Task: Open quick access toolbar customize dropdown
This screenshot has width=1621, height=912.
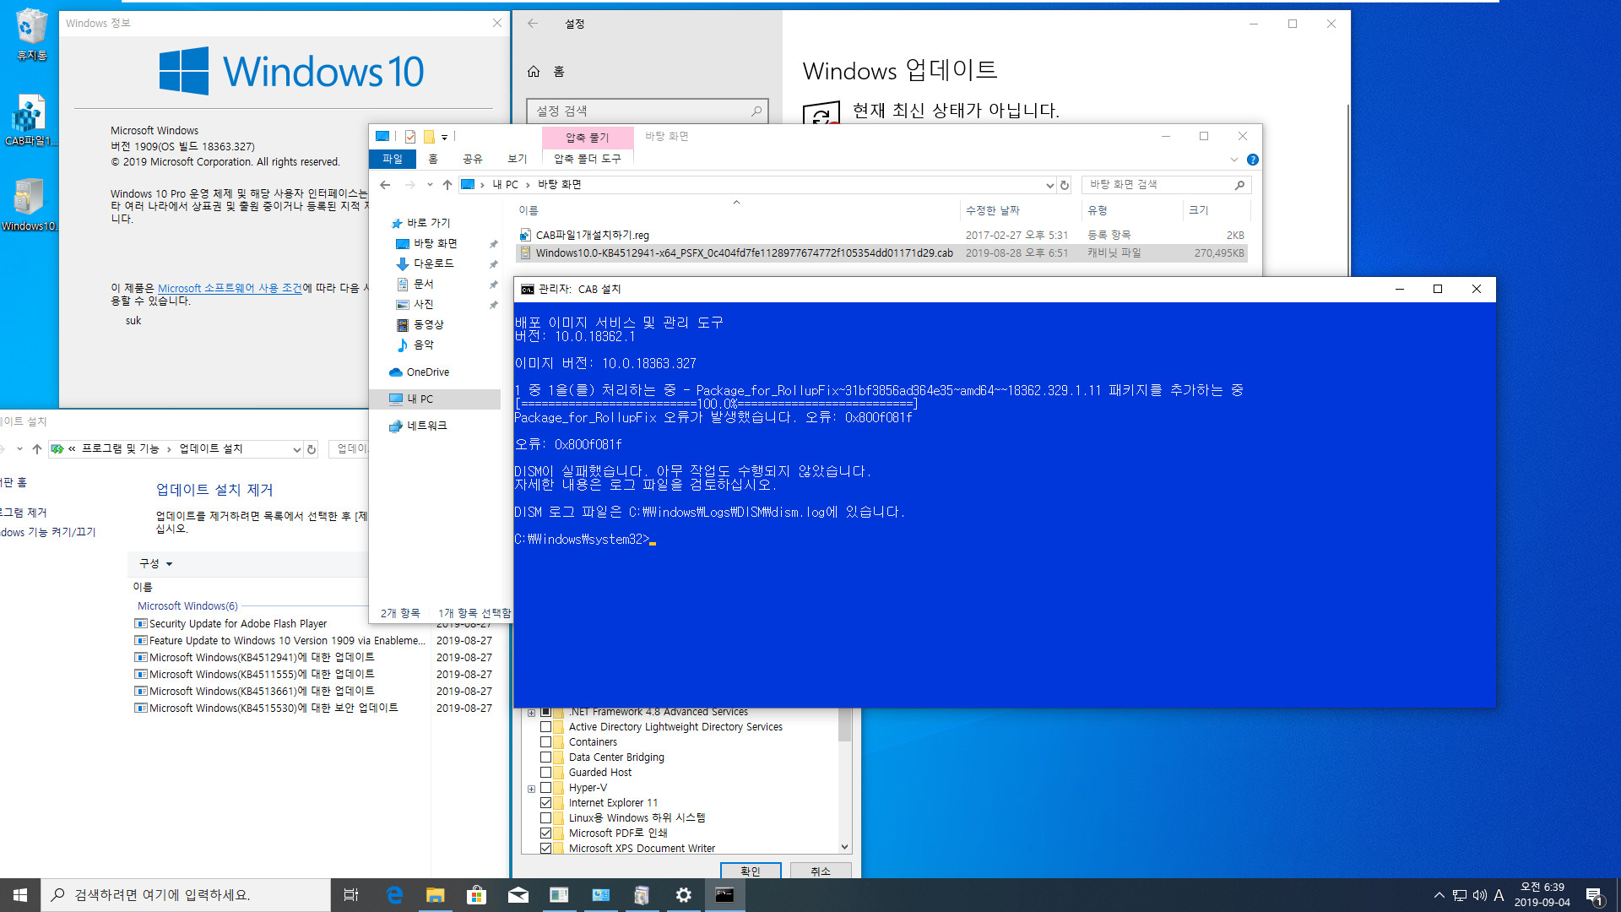Action: pos(444,137)
